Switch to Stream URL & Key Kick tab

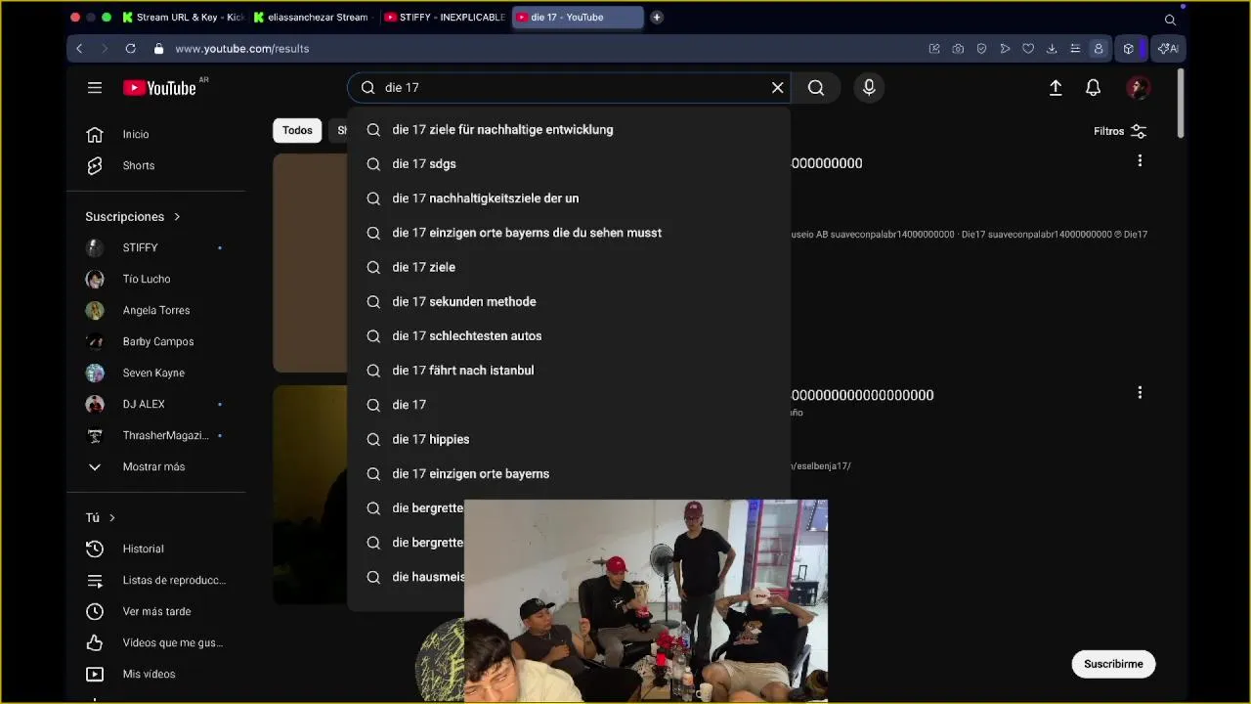coord(183,17)
